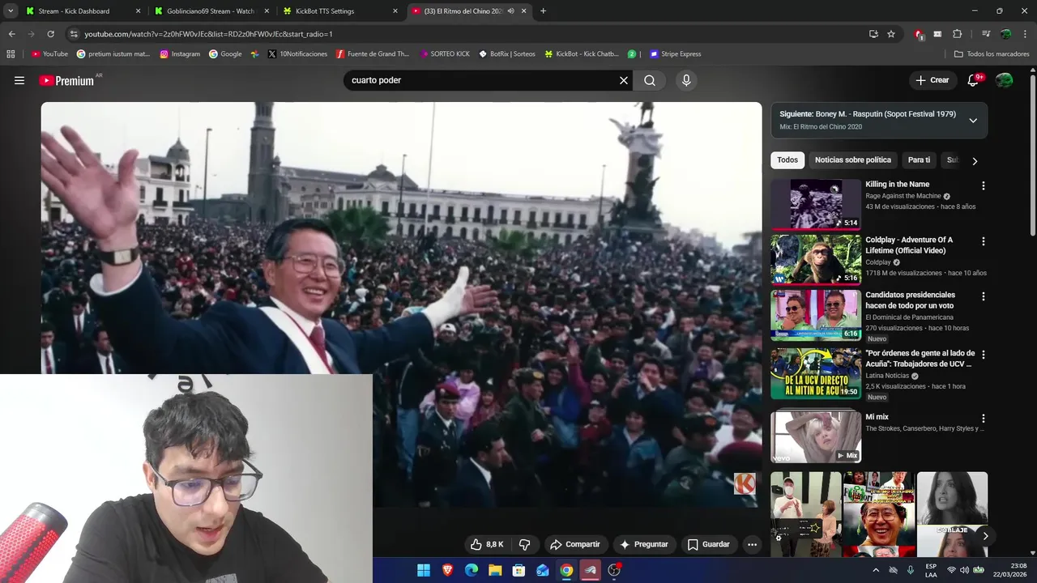Viewport: 1037px width, 583px height.
Task: Like the video with 8,8 K
Action: pyautogui.click(x=487, y=544)
